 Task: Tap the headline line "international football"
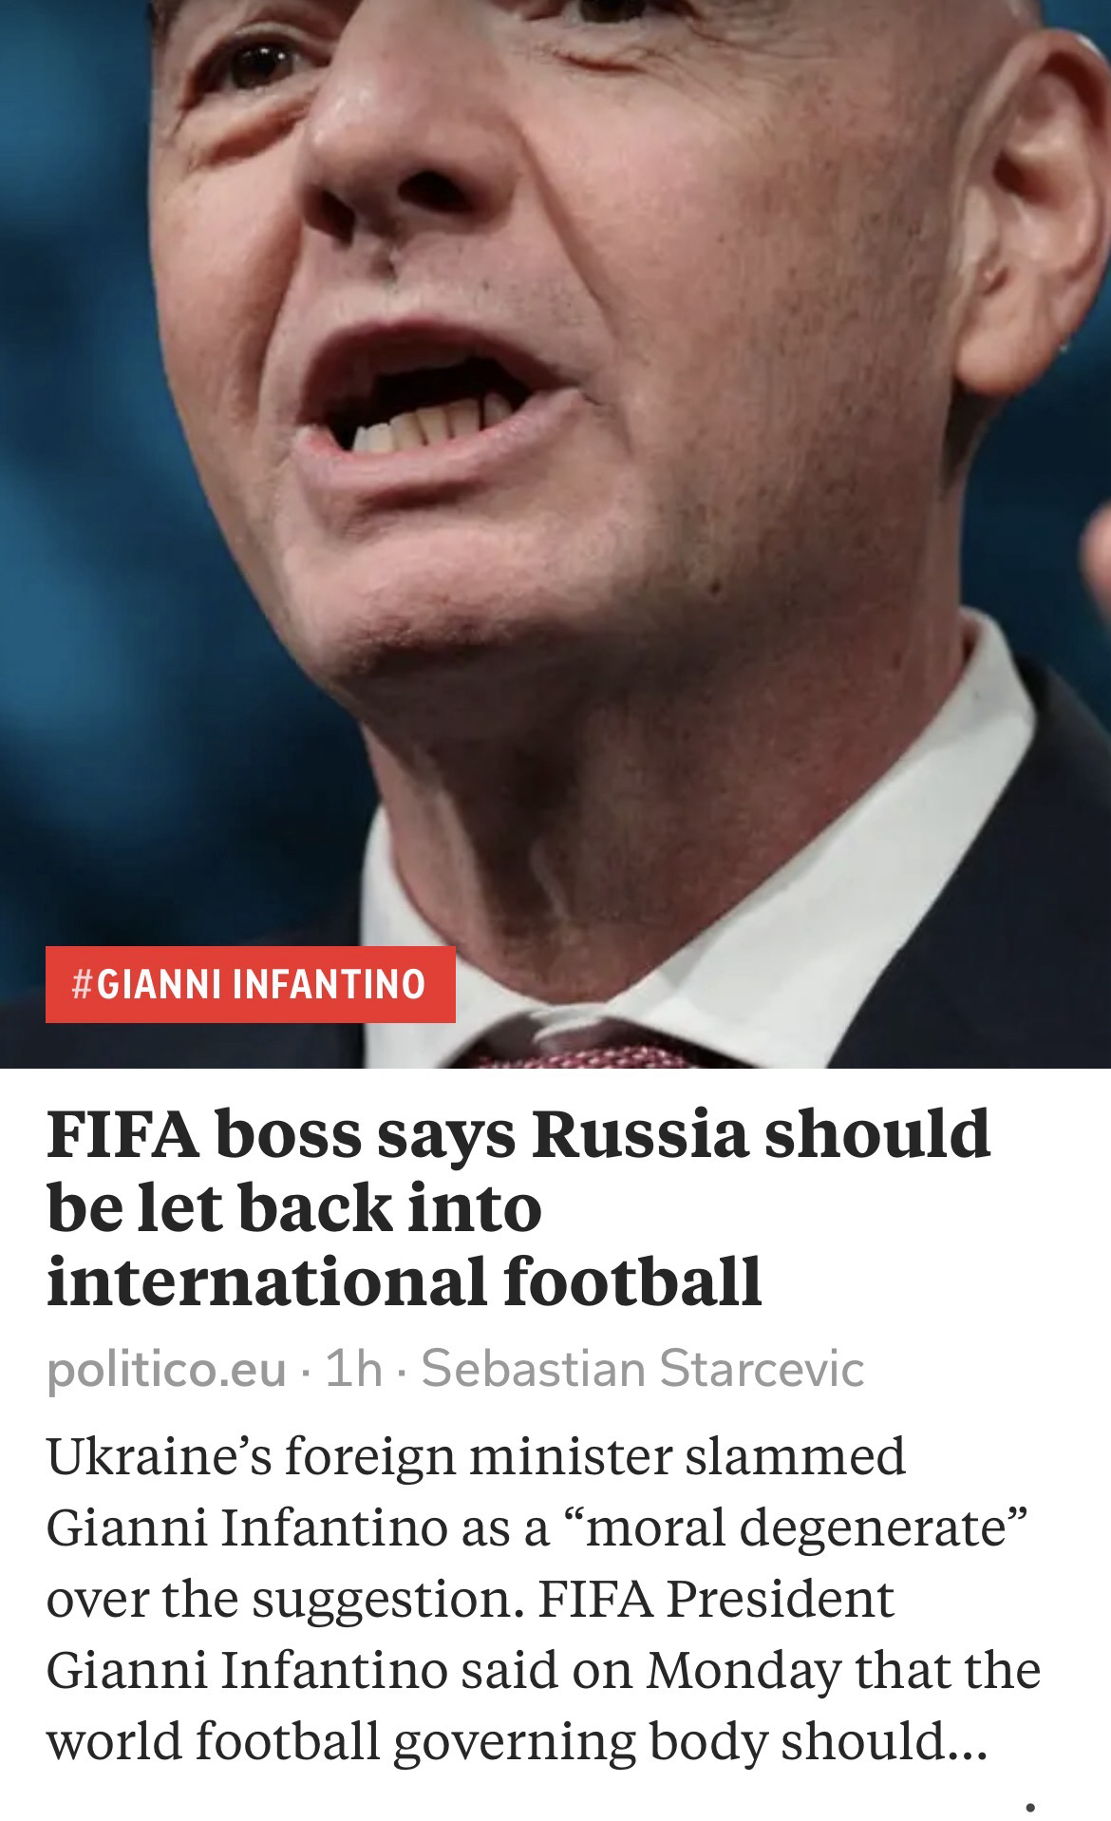point(404,1280)
